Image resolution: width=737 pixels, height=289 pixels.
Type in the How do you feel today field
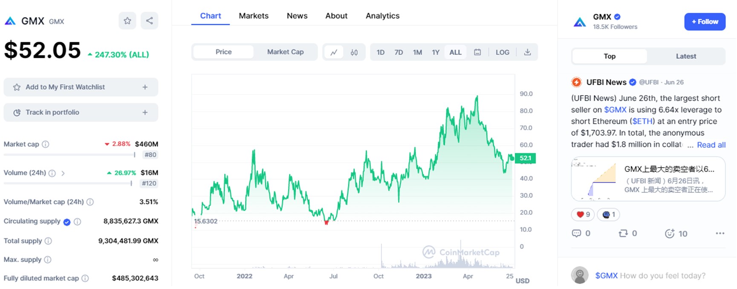662,276
